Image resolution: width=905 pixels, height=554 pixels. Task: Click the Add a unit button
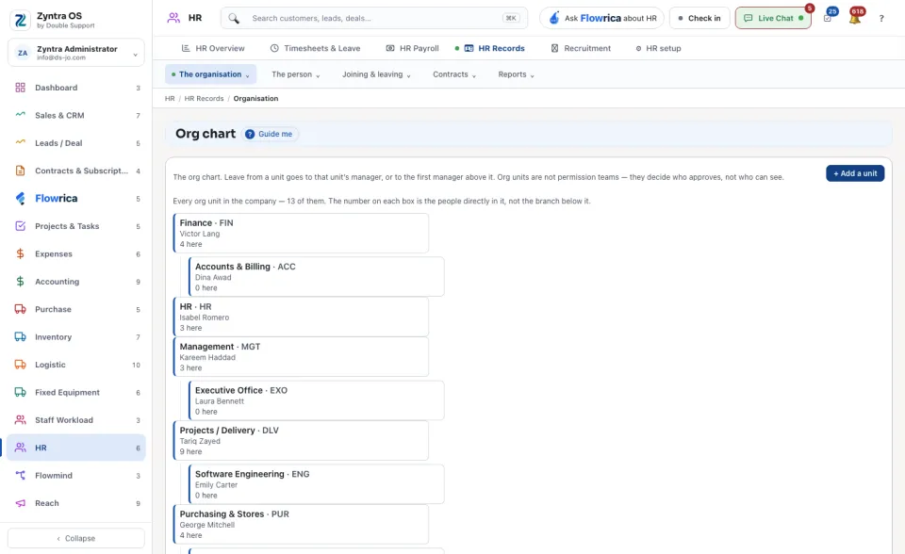[855, 173]
